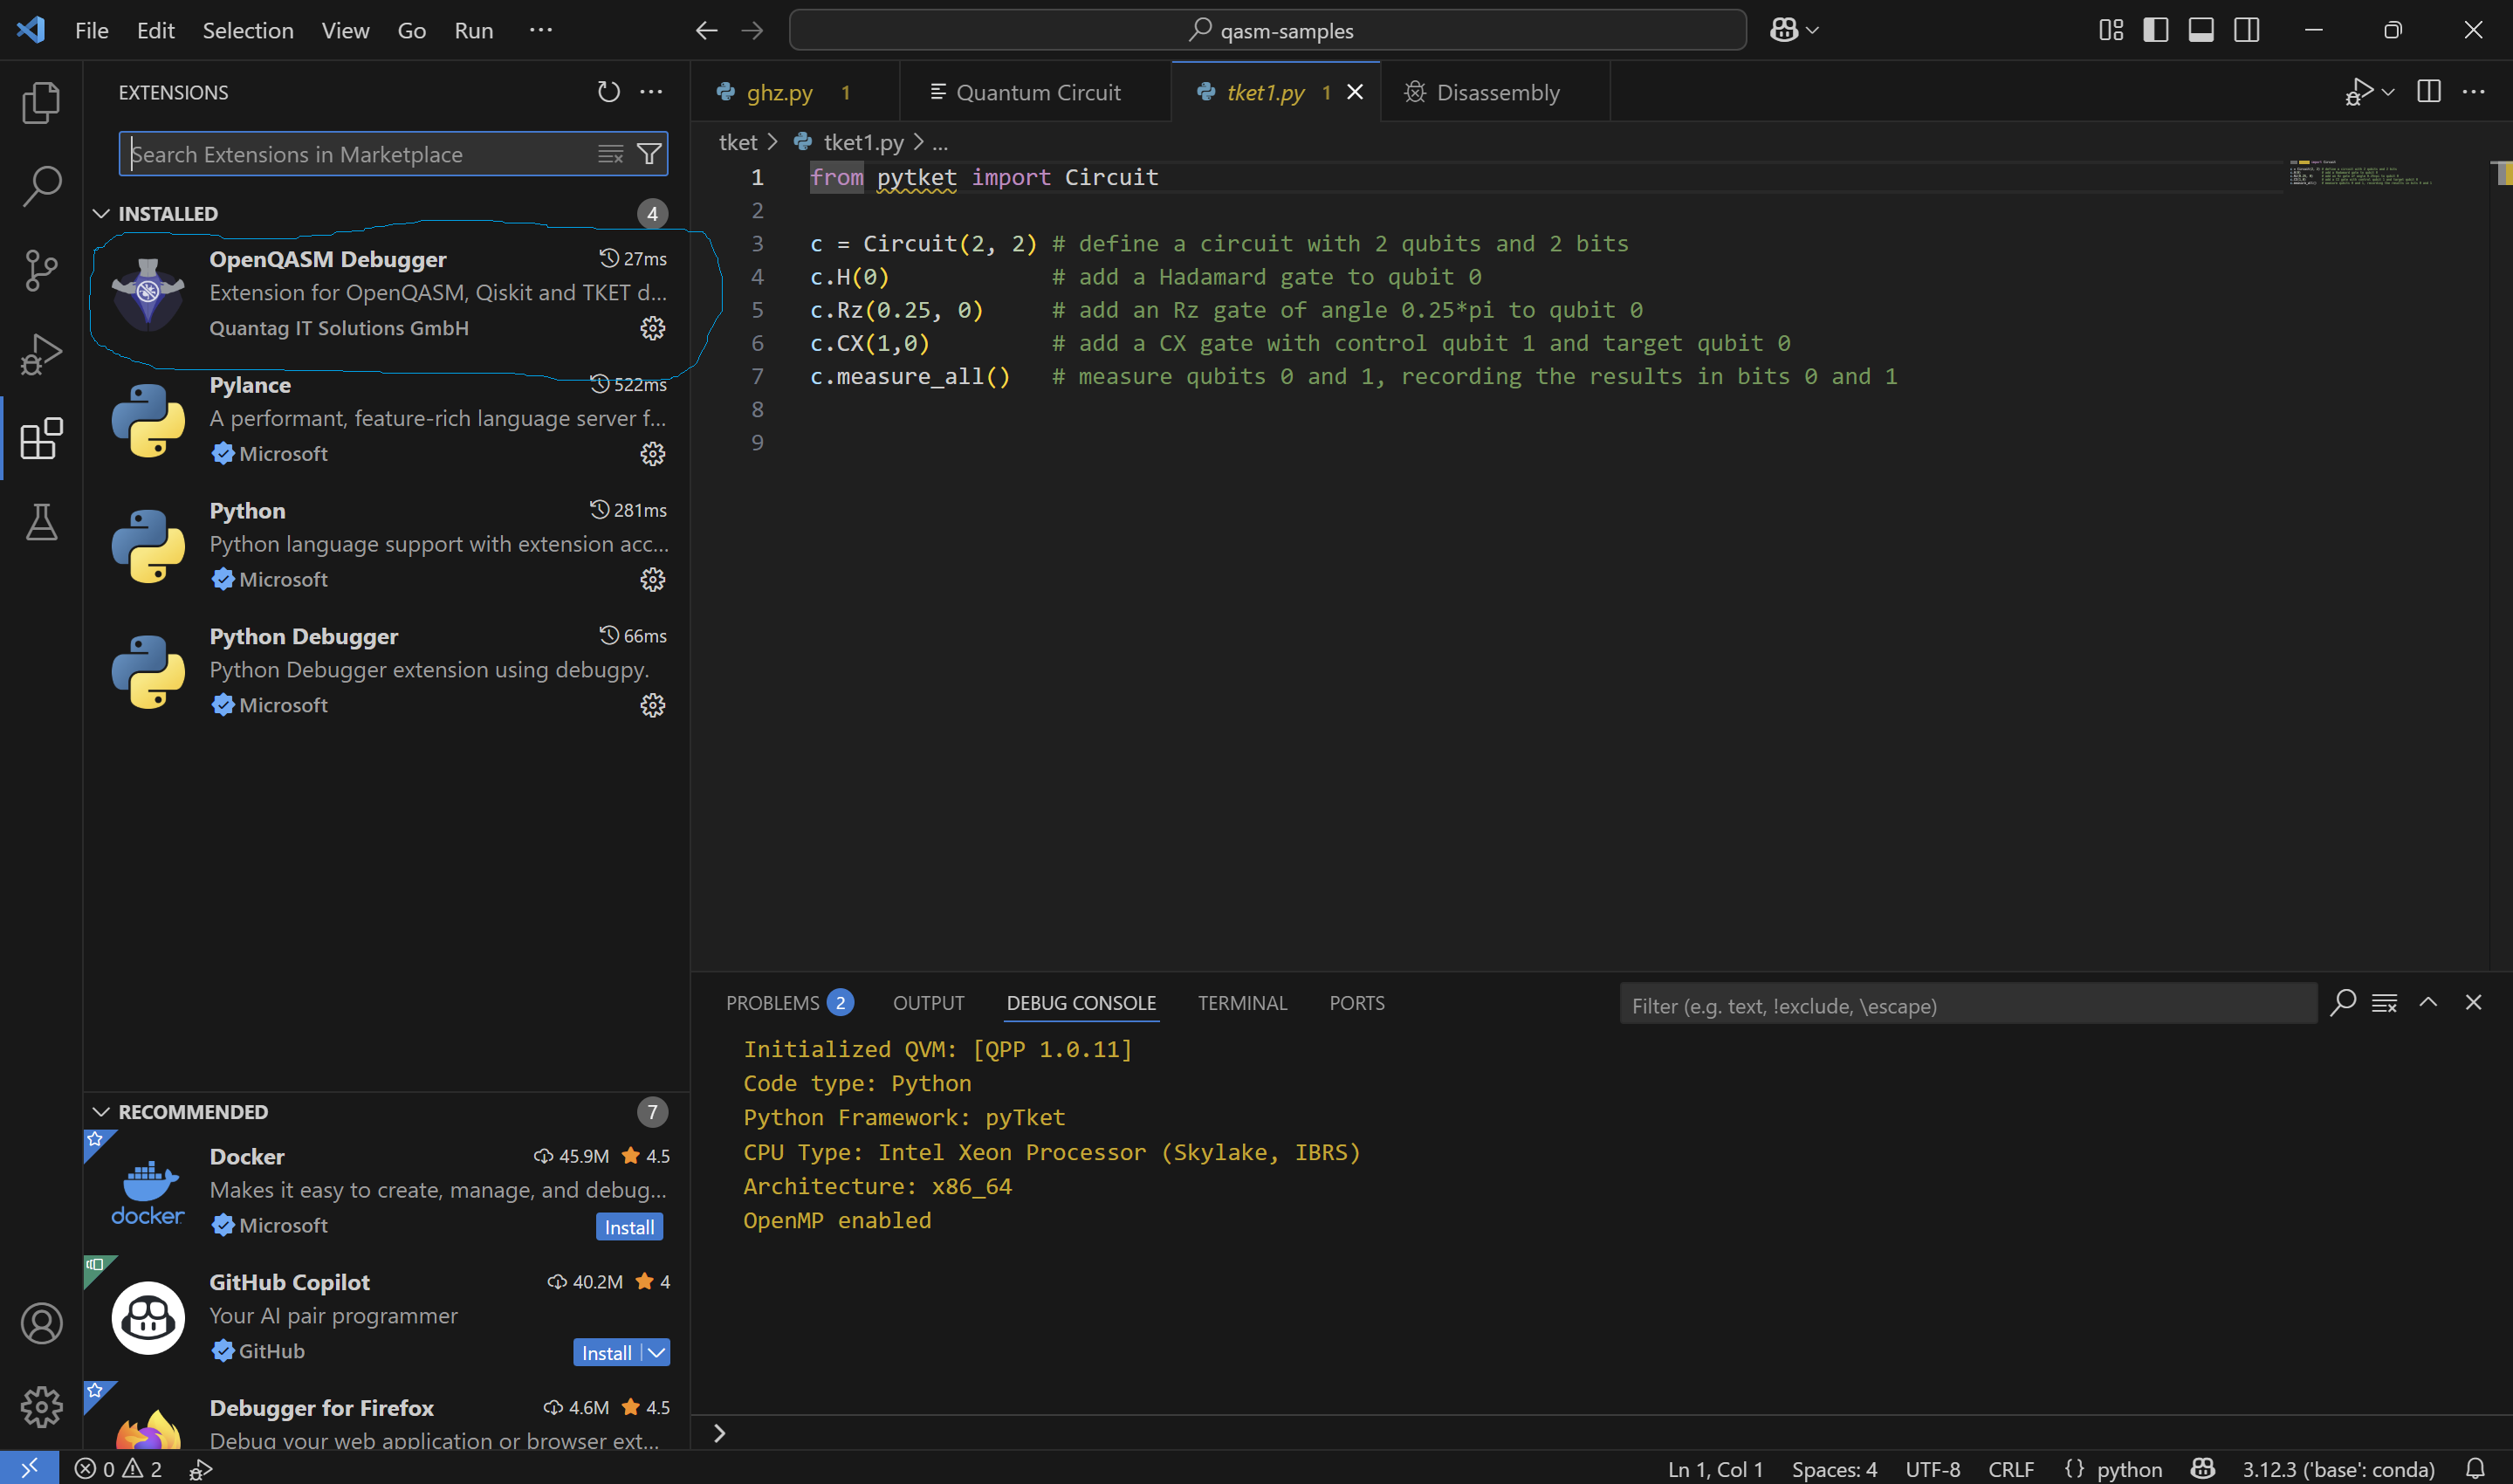Open the Testing flask view
This screenshot has width=2513, height=1484.
tap(41, 522)
